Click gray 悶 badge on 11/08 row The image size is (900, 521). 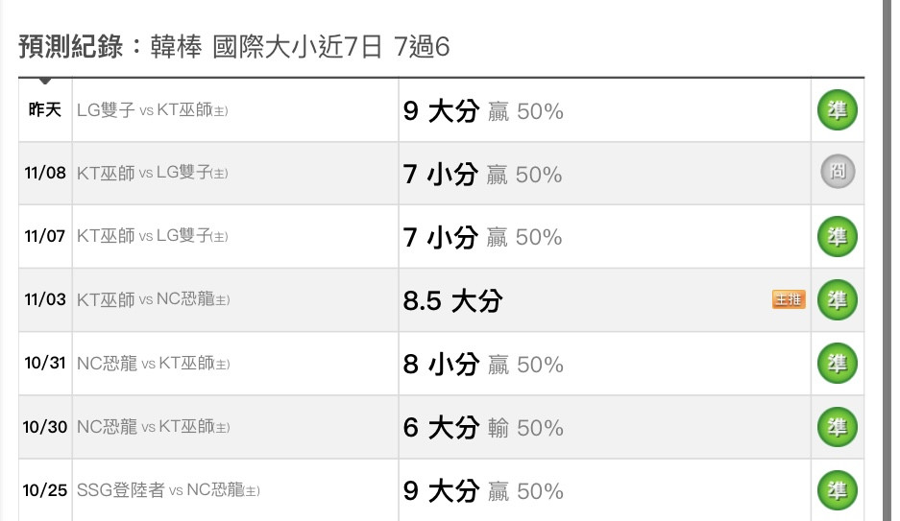(838, 172)
